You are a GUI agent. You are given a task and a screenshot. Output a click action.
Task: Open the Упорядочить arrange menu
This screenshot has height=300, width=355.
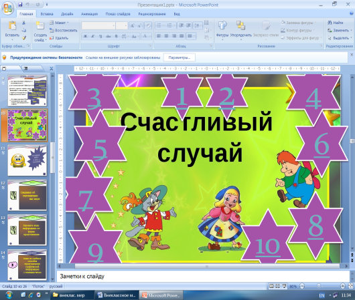(x=241, y=31)
